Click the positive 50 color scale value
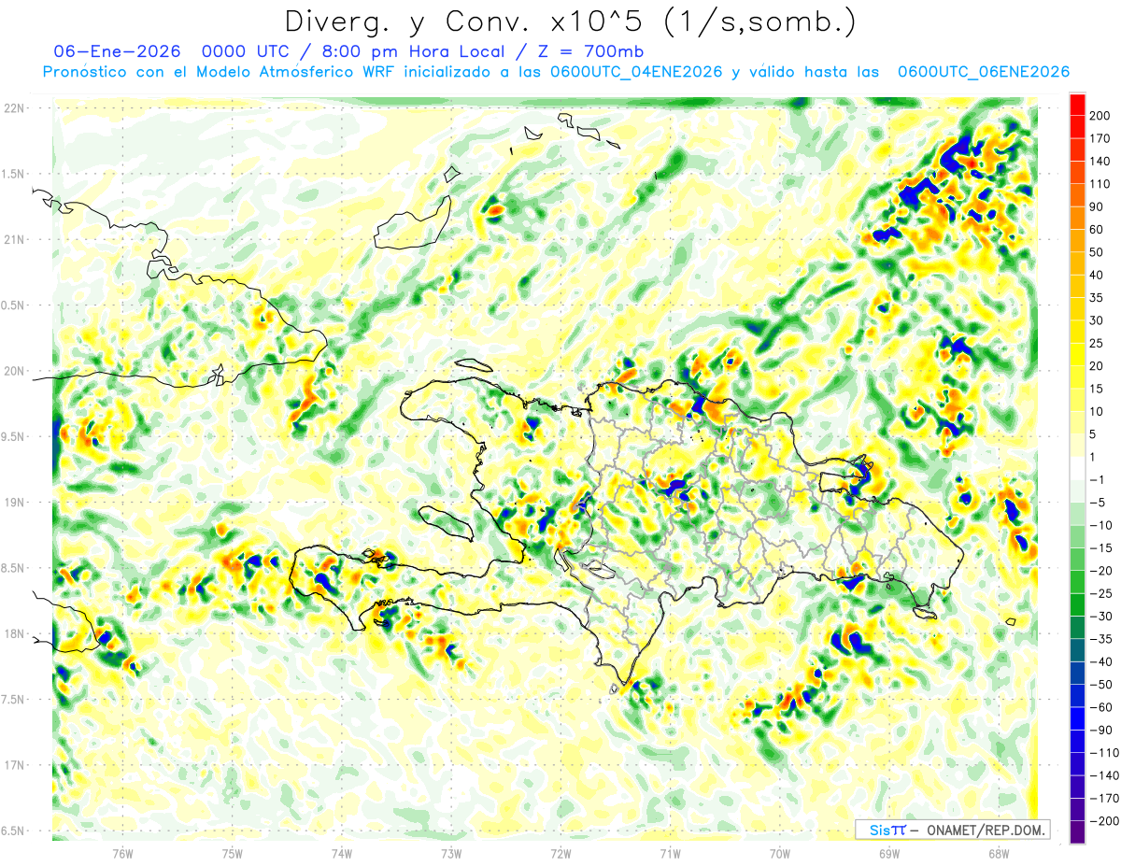Viewport: 1121px width, 866px height. pos(1097,252)
